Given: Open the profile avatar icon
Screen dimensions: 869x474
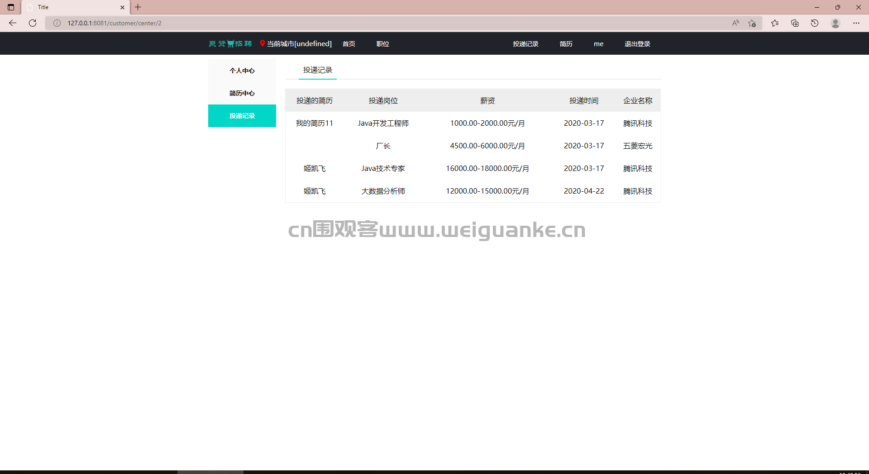Looking at the screenshot, I should (x=836, y=23).
